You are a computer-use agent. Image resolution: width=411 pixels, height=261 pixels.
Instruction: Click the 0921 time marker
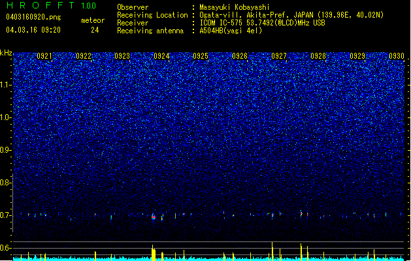point(44,56)
